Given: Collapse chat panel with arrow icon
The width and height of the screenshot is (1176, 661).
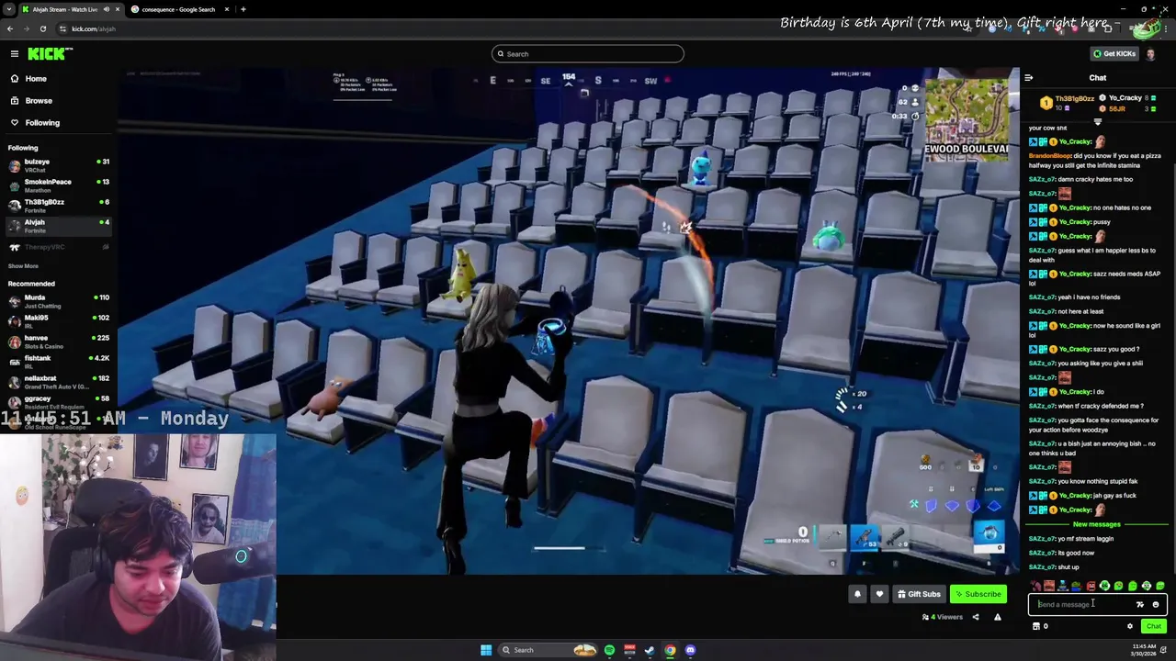Looking at the screenshot, I should [x=1028, y=78].
